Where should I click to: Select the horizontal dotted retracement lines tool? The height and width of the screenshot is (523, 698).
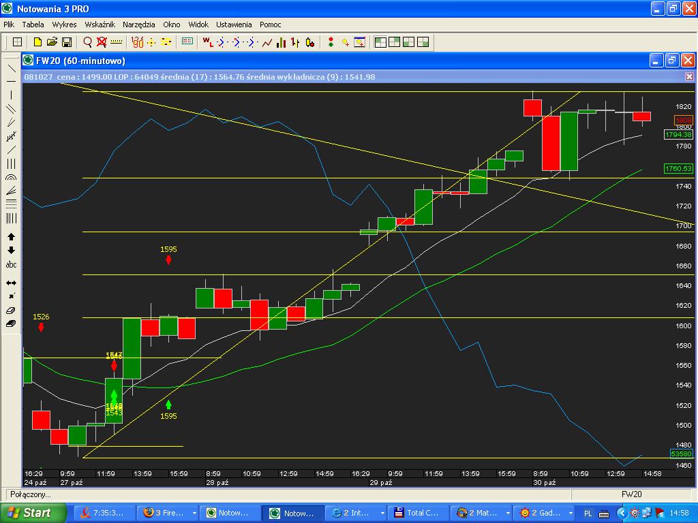[11, 204]
